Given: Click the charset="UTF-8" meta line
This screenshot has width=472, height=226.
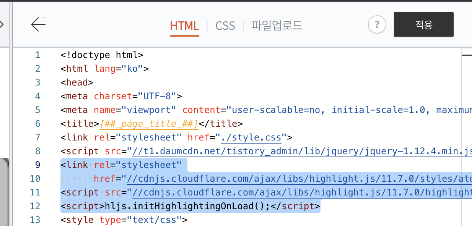Looking at the screenshot, I should pyautogui.click(x=121, y=96).
